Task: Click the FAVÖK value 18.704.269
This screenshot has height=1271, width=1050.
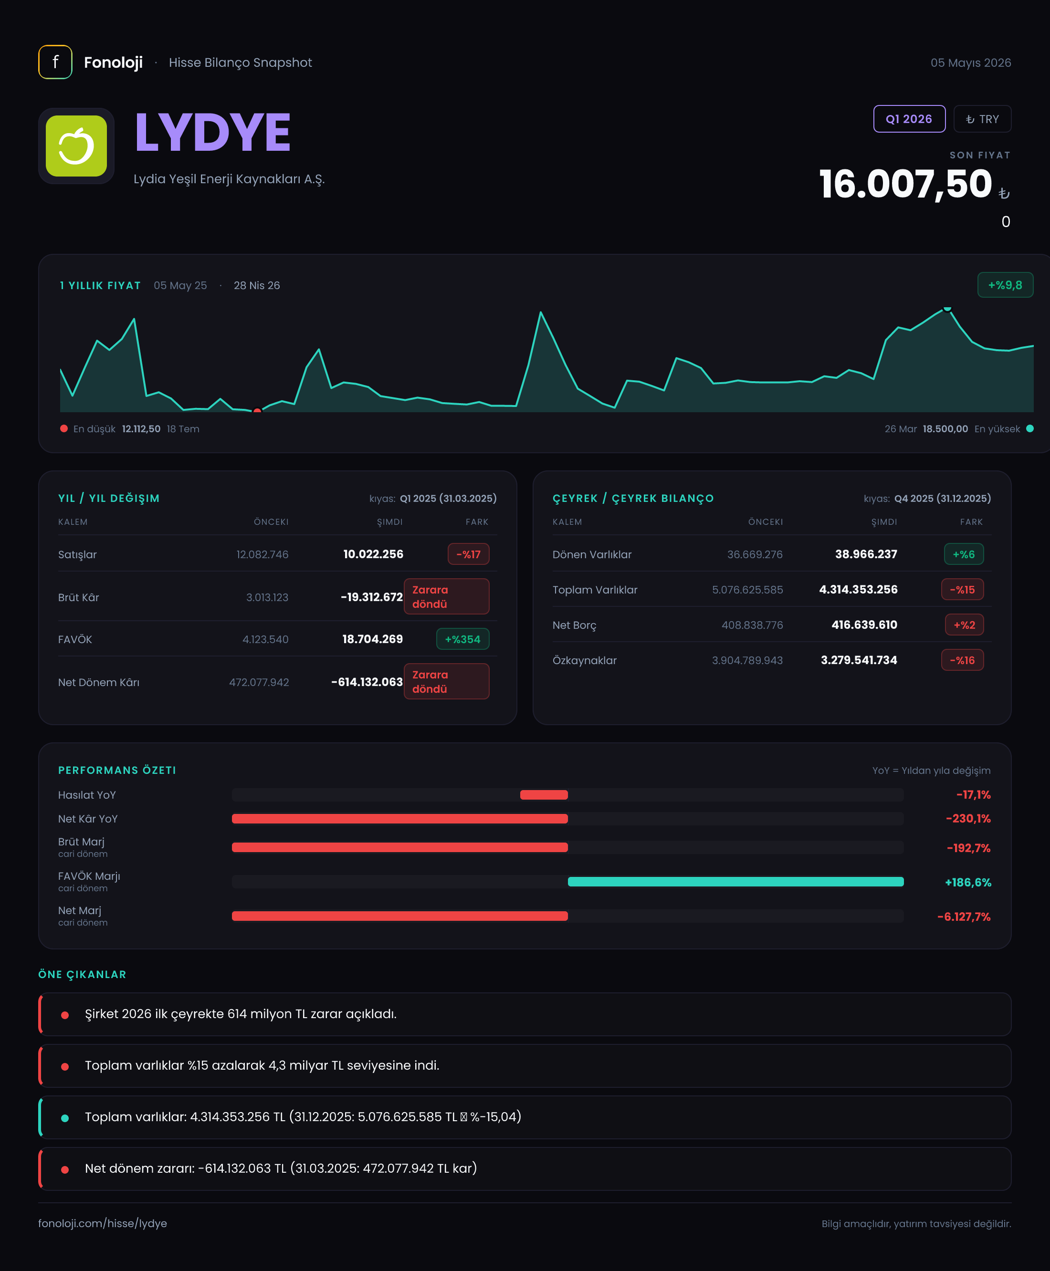Action: click(x=373, y=639)
